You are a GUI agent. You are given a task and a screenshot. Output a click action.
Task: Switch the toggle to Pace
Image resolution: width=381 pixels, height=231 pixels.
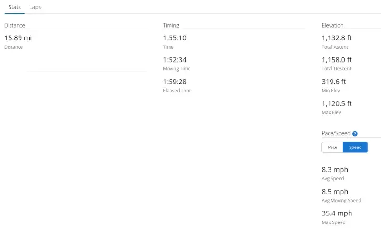click(x=332, y=147)
